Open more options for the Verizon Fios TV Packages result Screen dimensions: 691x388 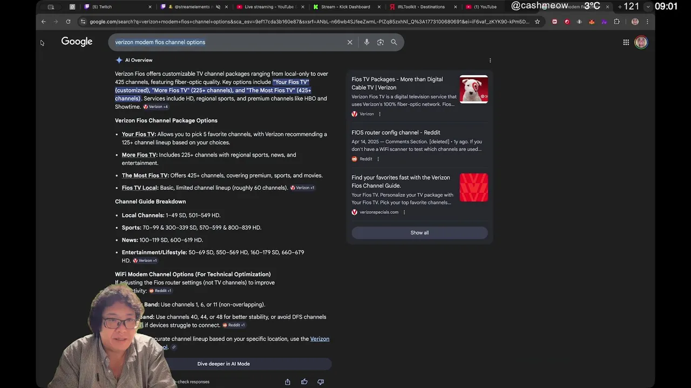[380, 114]
